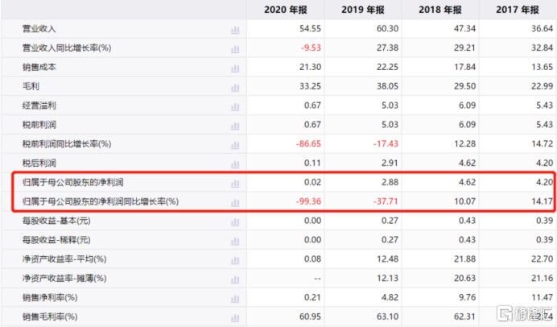Show trend chart for 税前利润
The width and height of the screenshot is (557, 327).
pos(235,125)
